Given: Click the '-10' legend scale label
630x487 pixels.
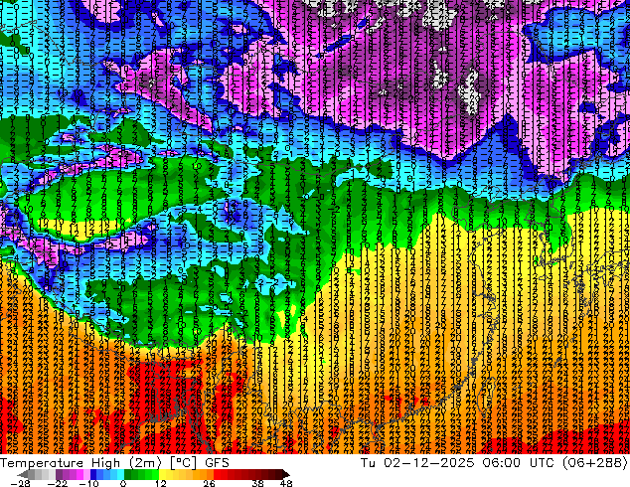Looking at the screenshot, I should pos(88,483).
